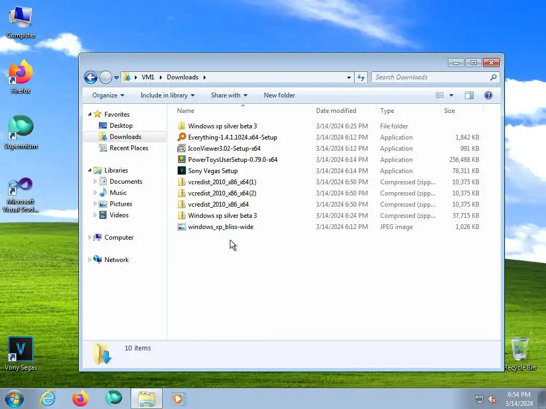Click the New folder button
This screenshot has width=546, height=409.
[x=279, y=95]
